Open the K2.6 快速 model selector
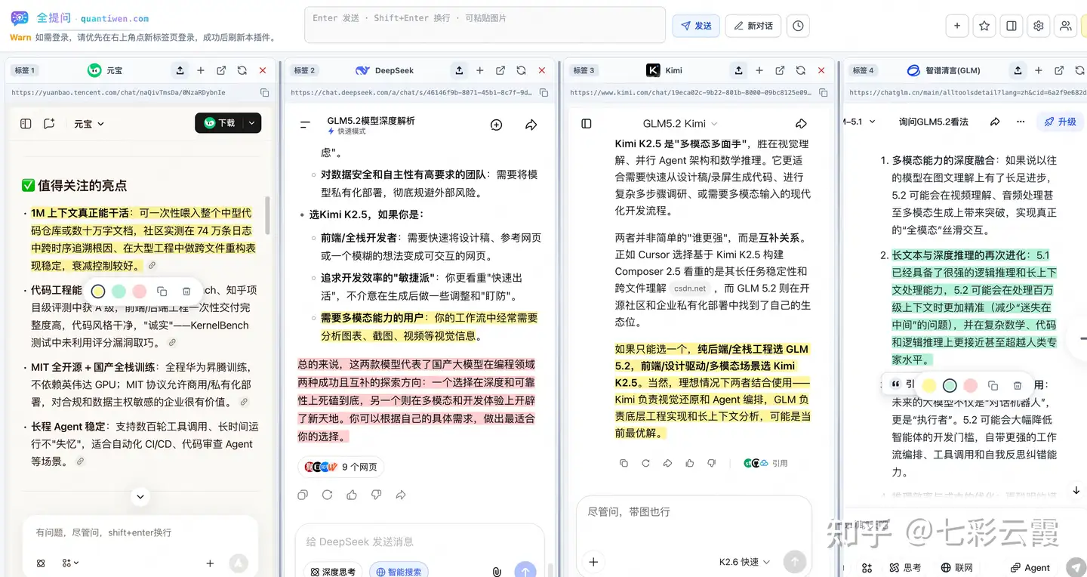Screen dimensions: 1087x577 pyautogui.click(x=744, y=562)
